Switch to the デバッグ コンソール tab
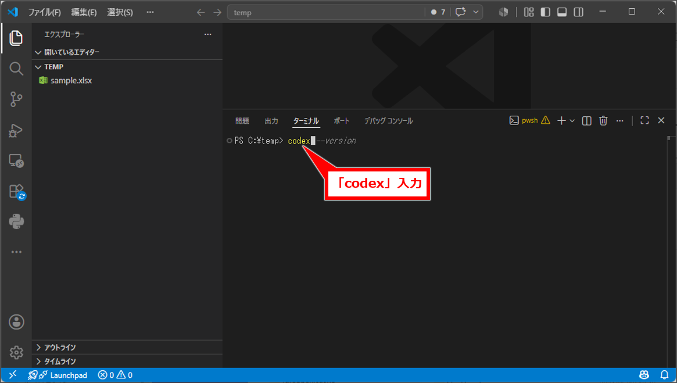677x383 pixels. 389,121
